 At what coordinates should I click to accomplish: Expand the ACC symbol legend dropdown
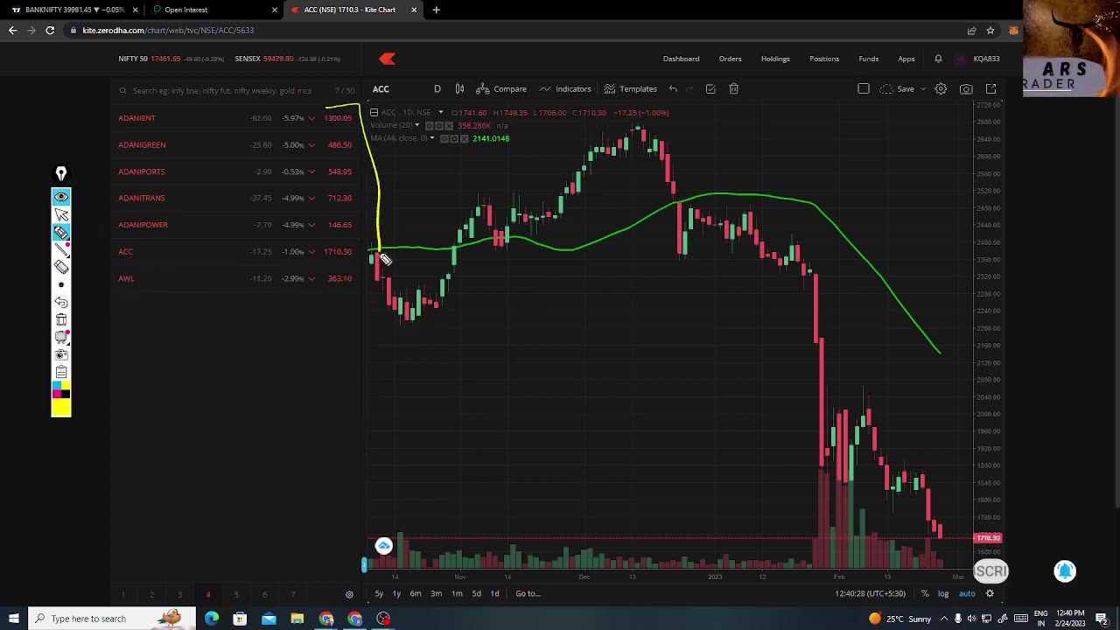coord(441,112)
